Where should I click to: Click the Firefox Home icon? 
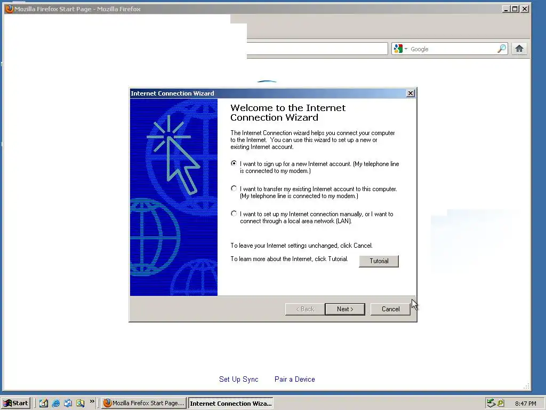pyautogui.click(x=519, y=49)
